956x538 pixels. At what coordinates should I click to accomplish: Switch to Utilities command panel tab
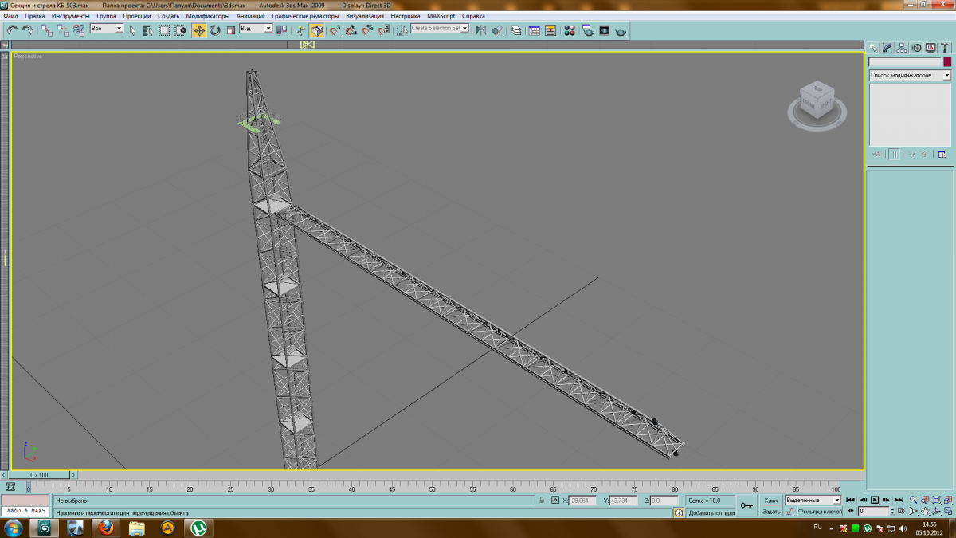pos(944,48)
